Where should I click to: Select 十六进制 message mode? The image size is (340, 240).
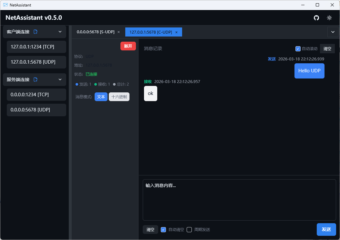[x=119, y=97]
